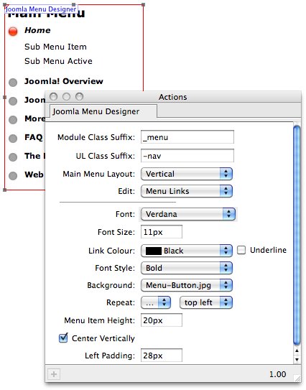The height and width of the screenshot is (390, 306).
Task: Click the Left Padding field
Action: point(162,356)
